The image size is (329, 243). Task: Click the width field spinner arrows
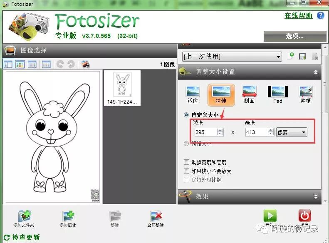coord(220,132)
